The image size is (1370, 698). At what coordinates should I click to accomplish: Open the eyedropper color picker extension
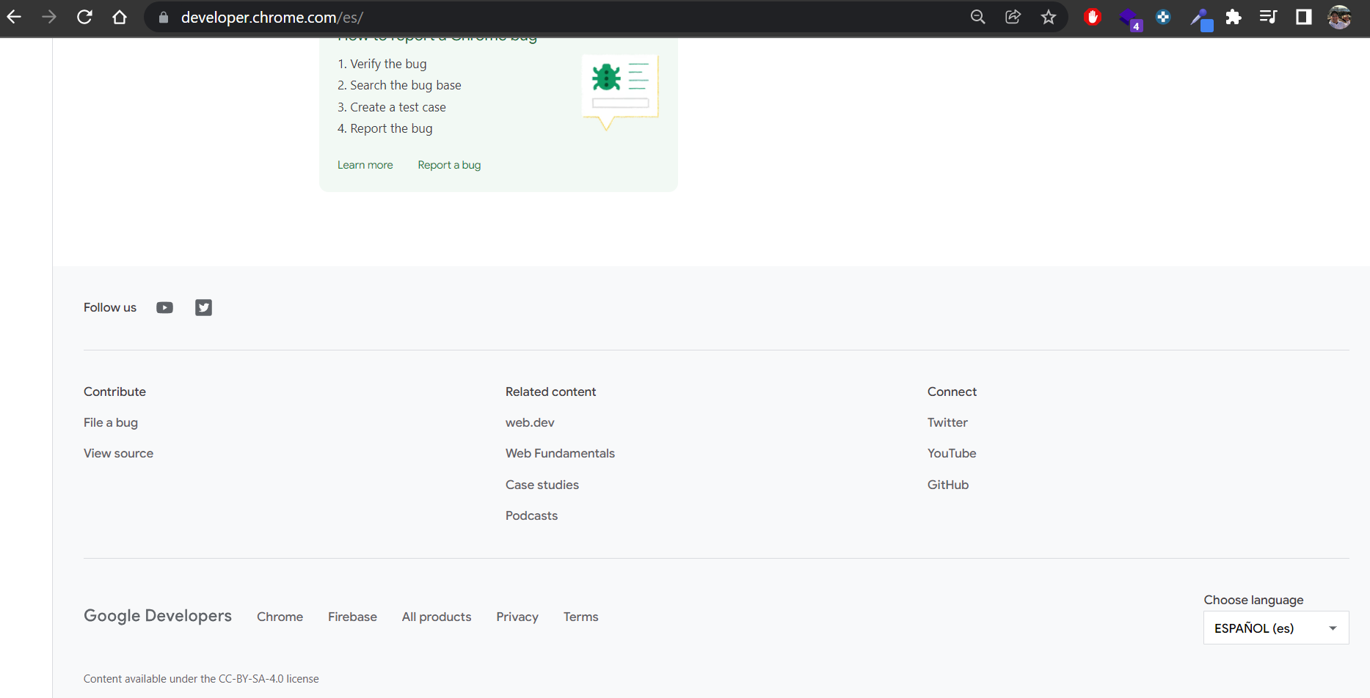coord(1201,17)
